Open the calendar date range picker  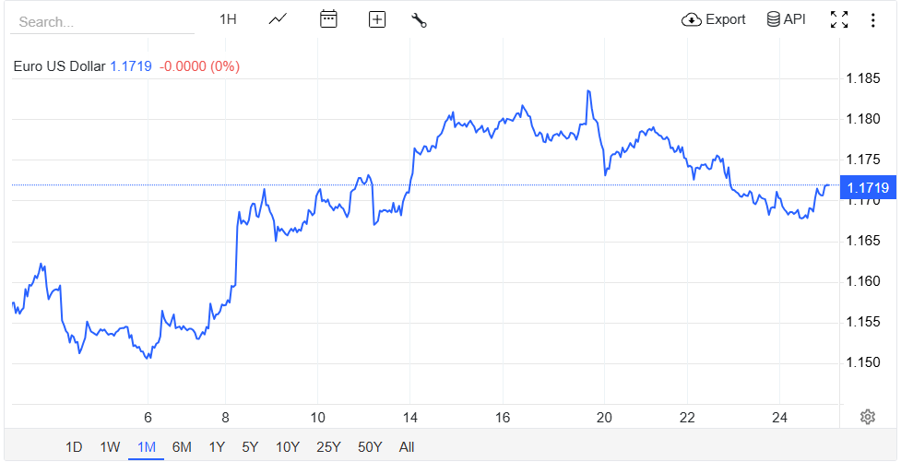coord(328,19)
